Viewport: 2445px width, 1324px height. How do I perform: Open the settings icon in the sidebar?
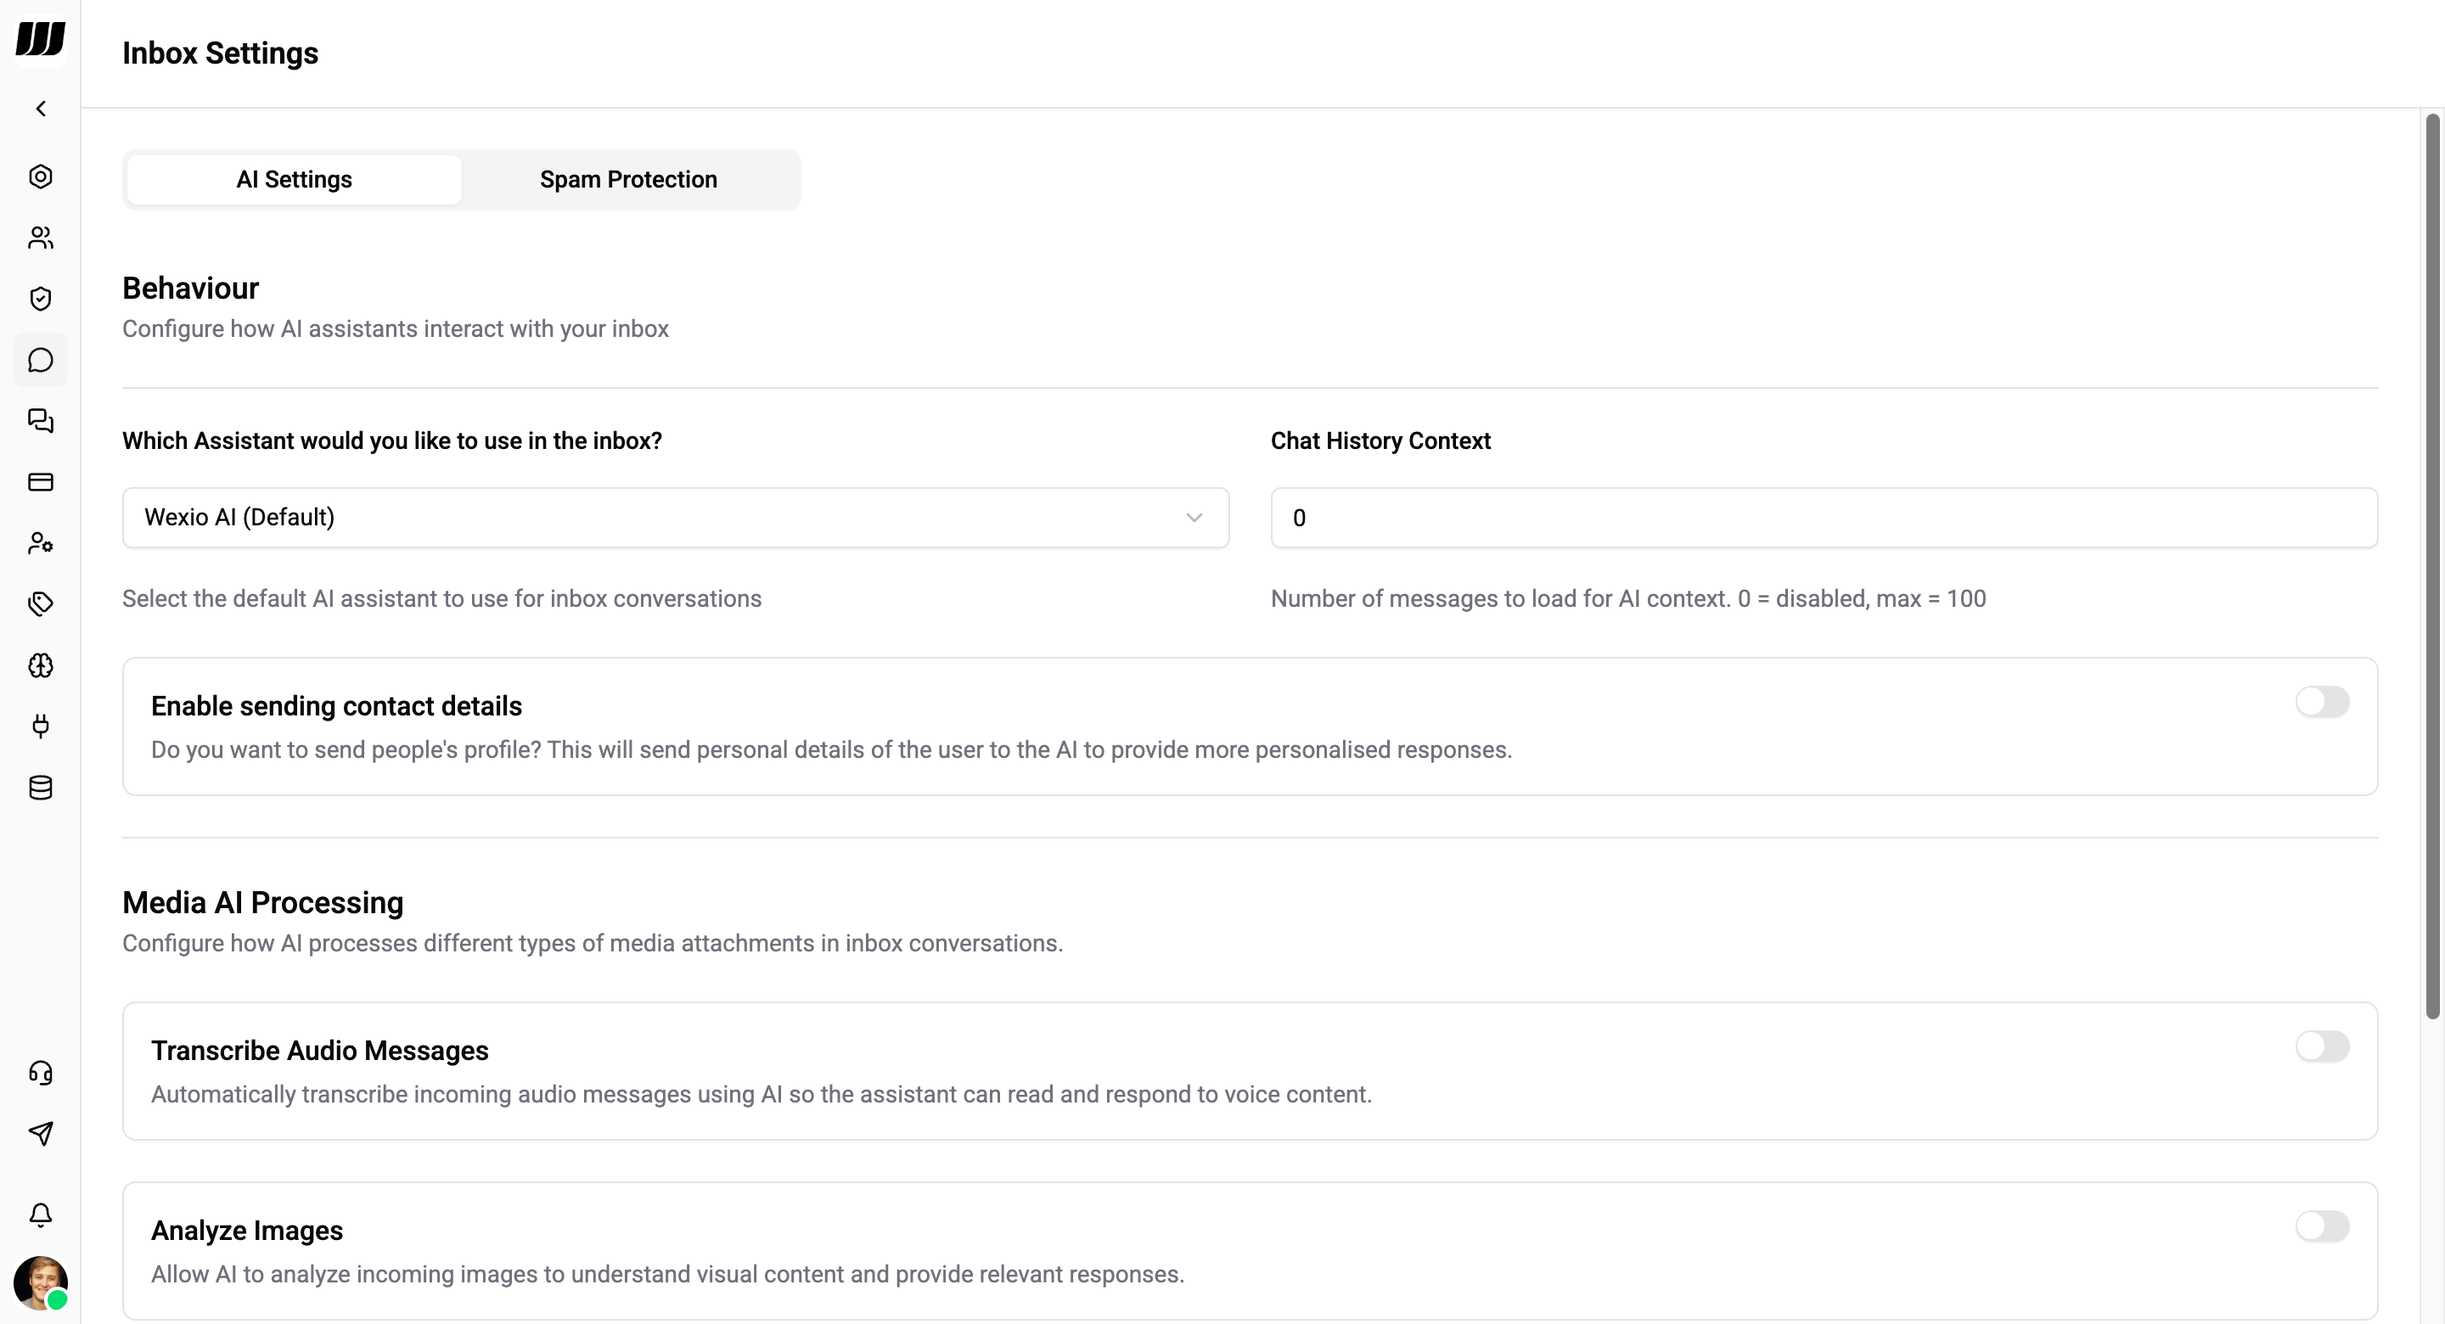pyautogui.click(x=40, y=177)
